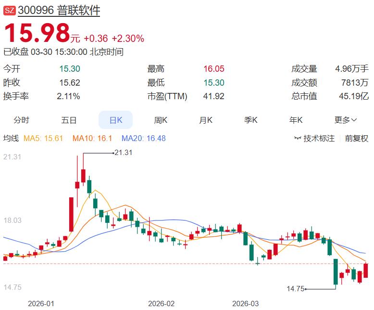
Task: Click the MA20: 16.48 indicator label
Action: click(144, 138)
